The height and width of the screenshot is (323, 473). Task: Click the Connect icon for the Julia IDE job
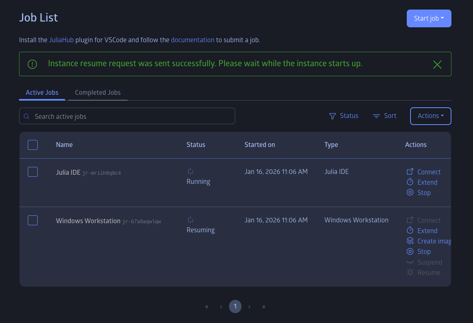[x=410, y=171]
